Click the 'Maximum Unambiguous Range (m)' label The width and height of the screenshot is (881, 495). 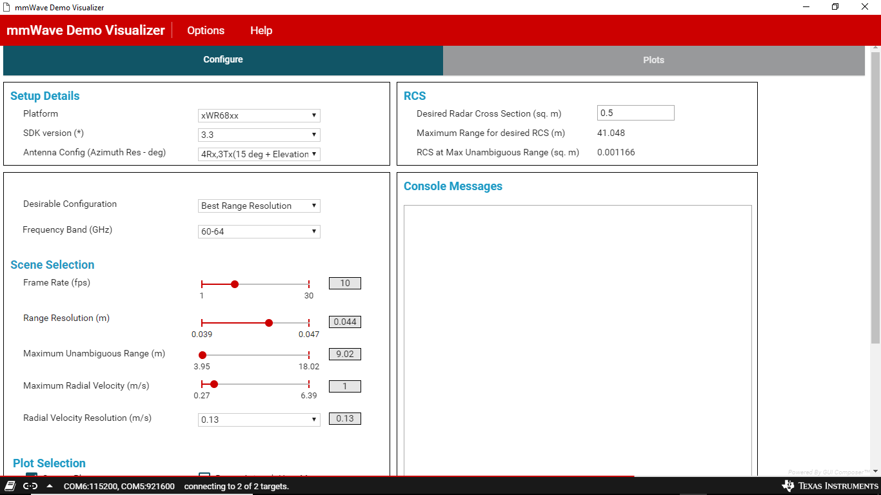pos(94,353)
